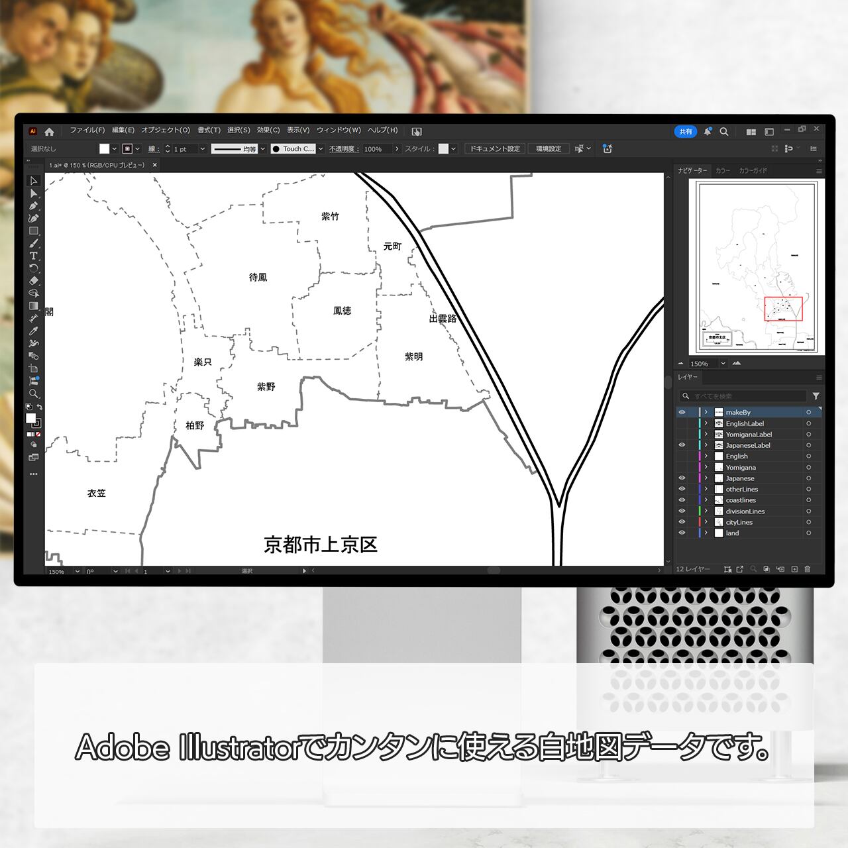Select the Pen tool
This screenshot has height=848, width=848.
click(x=34, y=206)
